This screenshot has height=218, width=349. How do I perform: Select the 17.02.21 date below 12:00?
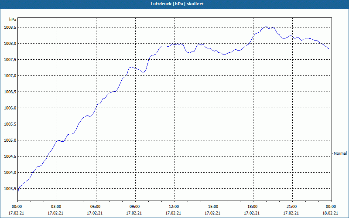pos(173,213)
